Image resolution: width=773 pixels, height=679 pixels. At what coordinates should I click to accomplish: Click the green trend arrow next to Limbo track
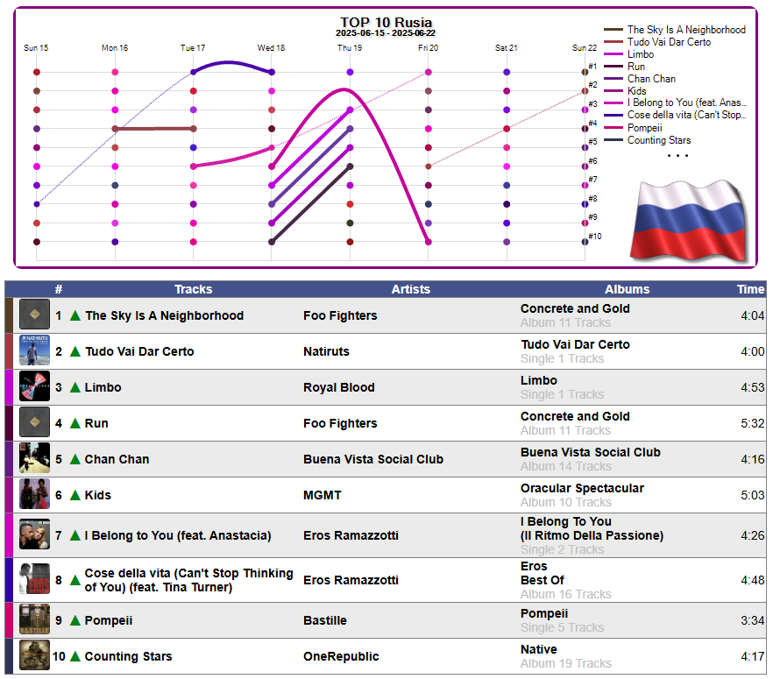(x=75, y=387)
